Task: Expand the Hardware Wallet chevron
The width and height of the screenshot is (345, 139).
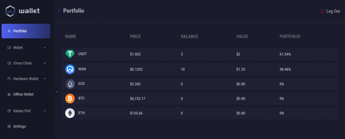Action: click(x=45, y=79)
